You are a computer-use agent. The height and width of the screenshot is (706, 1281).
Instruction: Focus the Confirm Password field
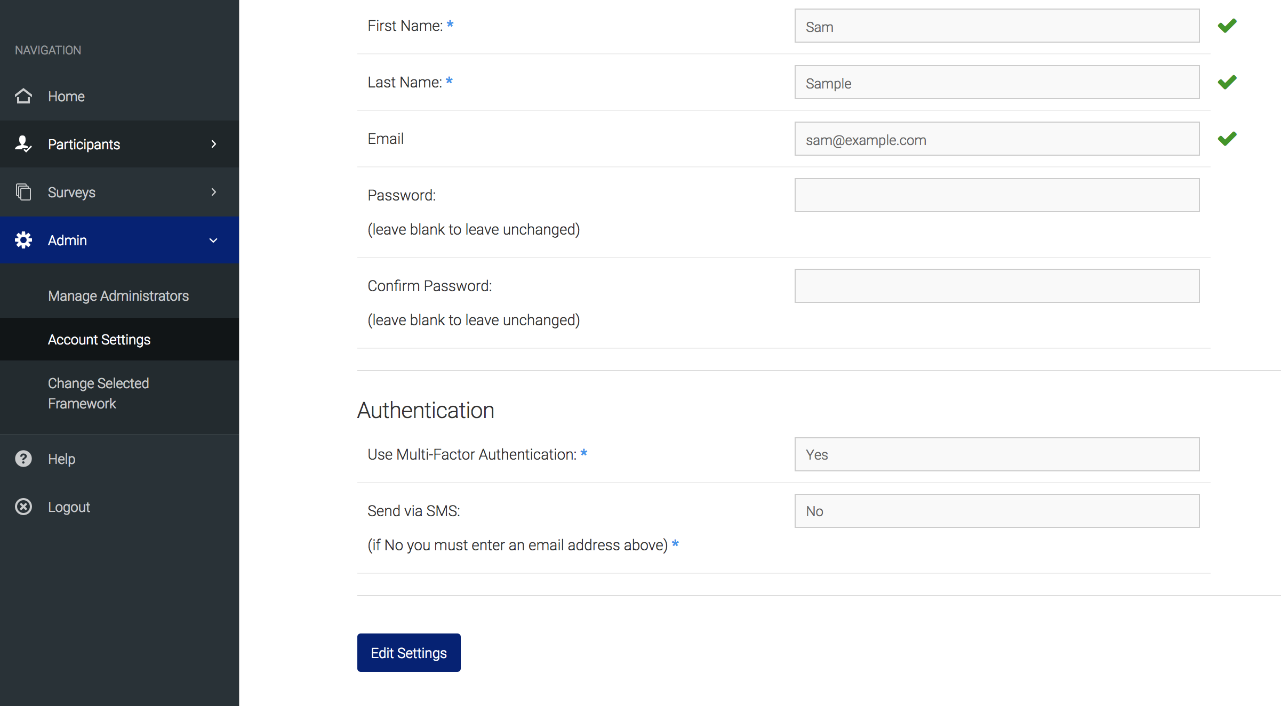tap(997, 286)
